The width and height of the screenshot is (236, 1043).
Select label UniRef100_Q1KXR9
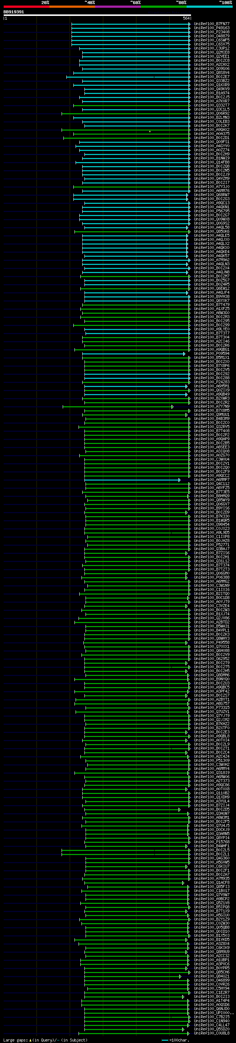tap(212, 85)
